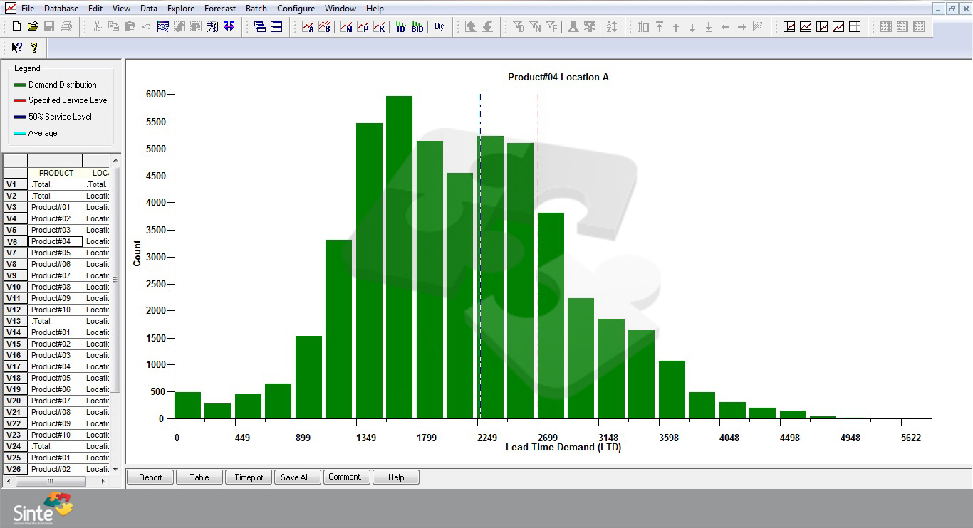973x528 pixels.
Task: Click the 50% Service Level legend label
Action: click(x=60, y=117)
